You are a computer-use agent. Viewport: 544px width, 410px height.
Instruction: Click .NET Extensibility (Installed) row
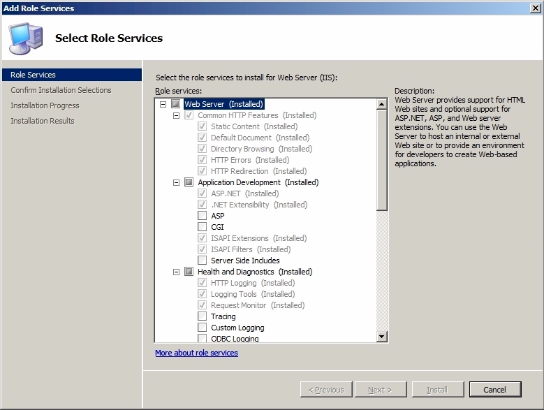[259, 205]
